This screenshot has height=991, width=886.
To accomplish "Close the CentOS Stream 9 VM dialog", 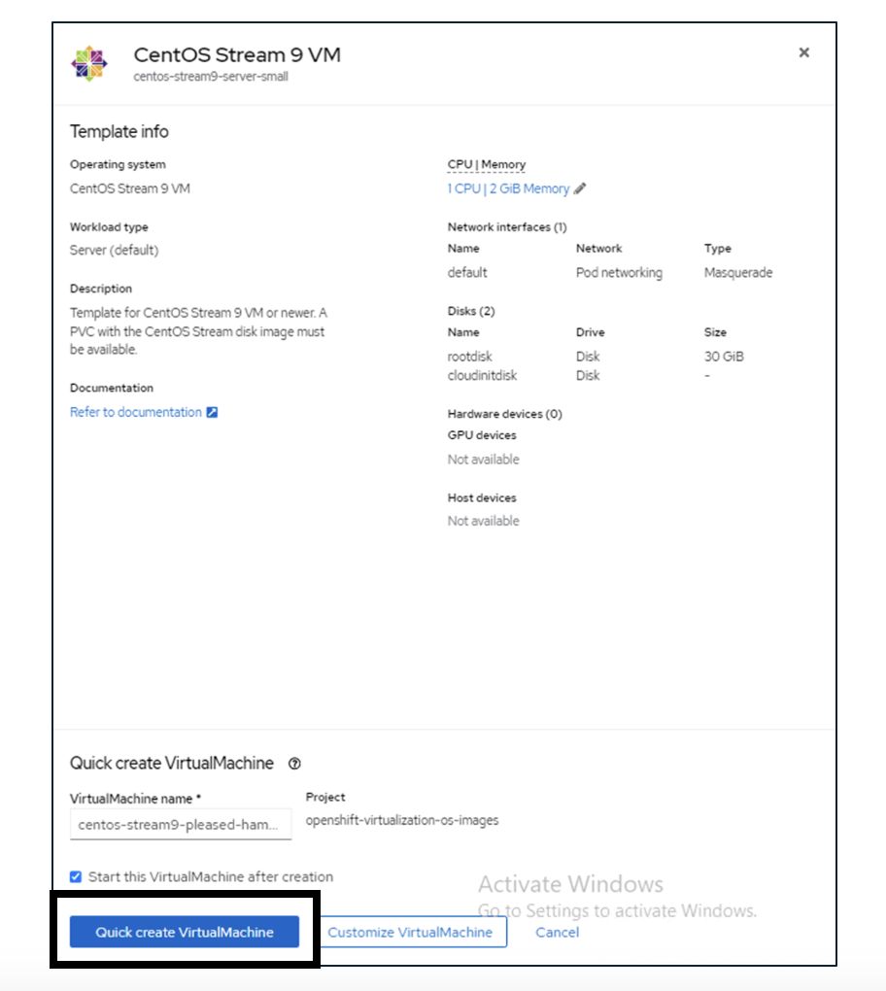I will (x=803, y=52).
